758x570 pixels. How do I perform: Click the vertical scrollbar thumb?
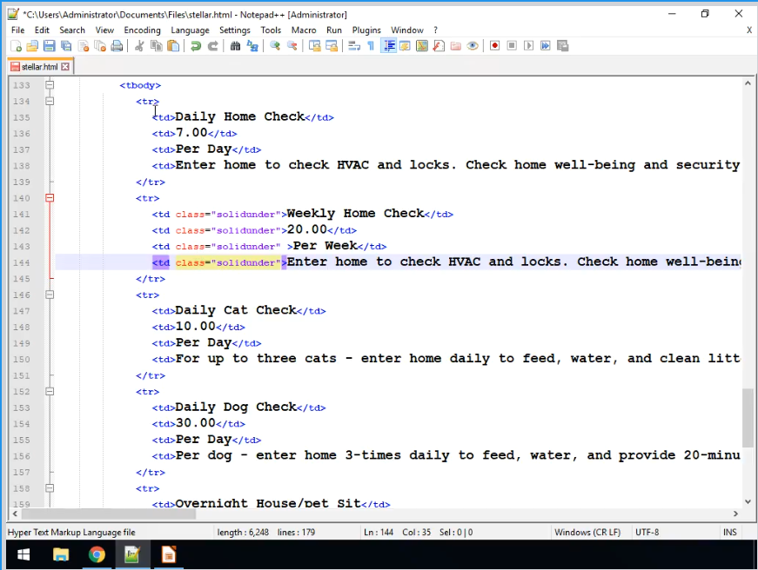click(x=748, y=417)
